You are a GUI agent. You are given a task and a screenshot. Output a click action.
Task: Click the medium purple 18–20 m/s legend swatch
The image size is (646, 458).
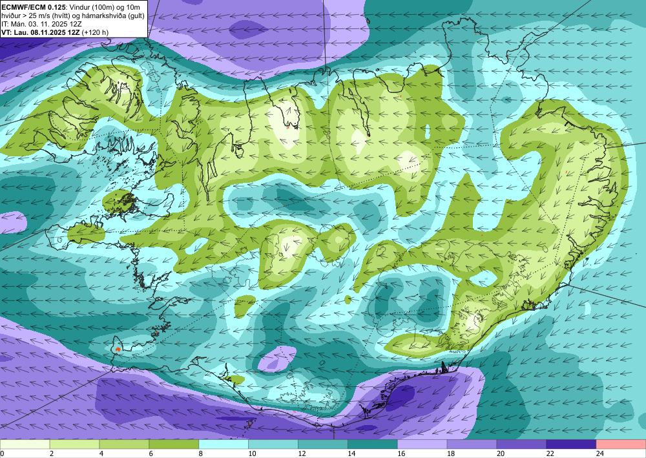472,444
